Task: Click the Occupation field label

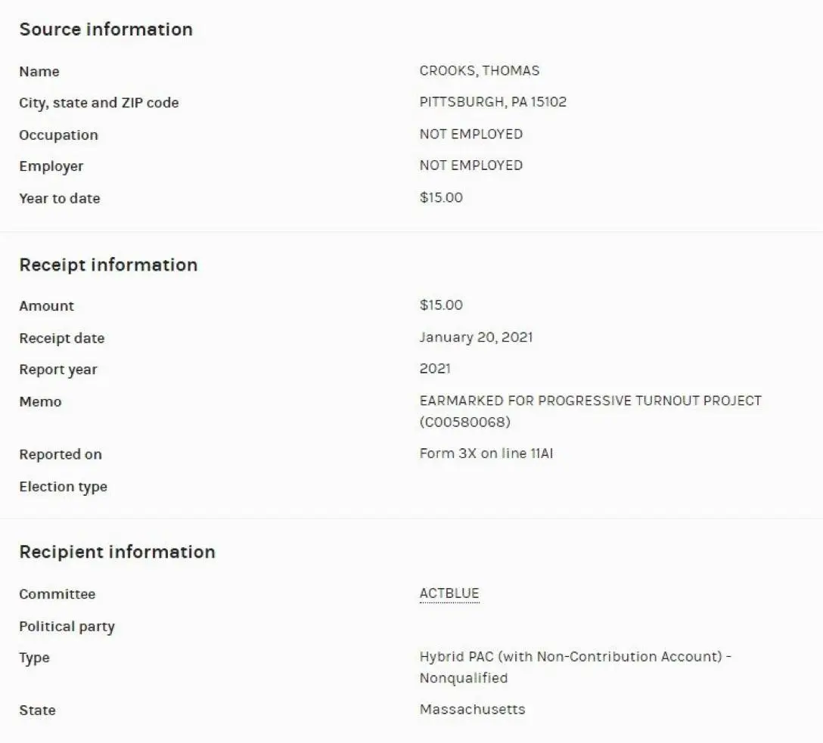Action: point(58,135)
